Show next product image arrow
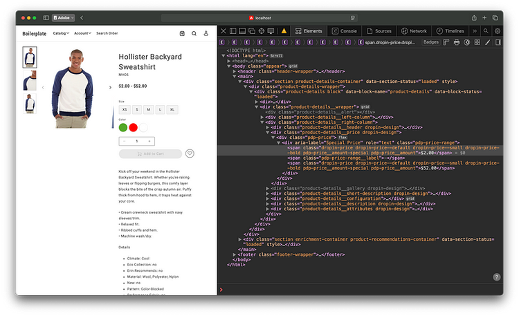Image resolution: width=519 pixels, height=316 pixels. click(110, 87)
